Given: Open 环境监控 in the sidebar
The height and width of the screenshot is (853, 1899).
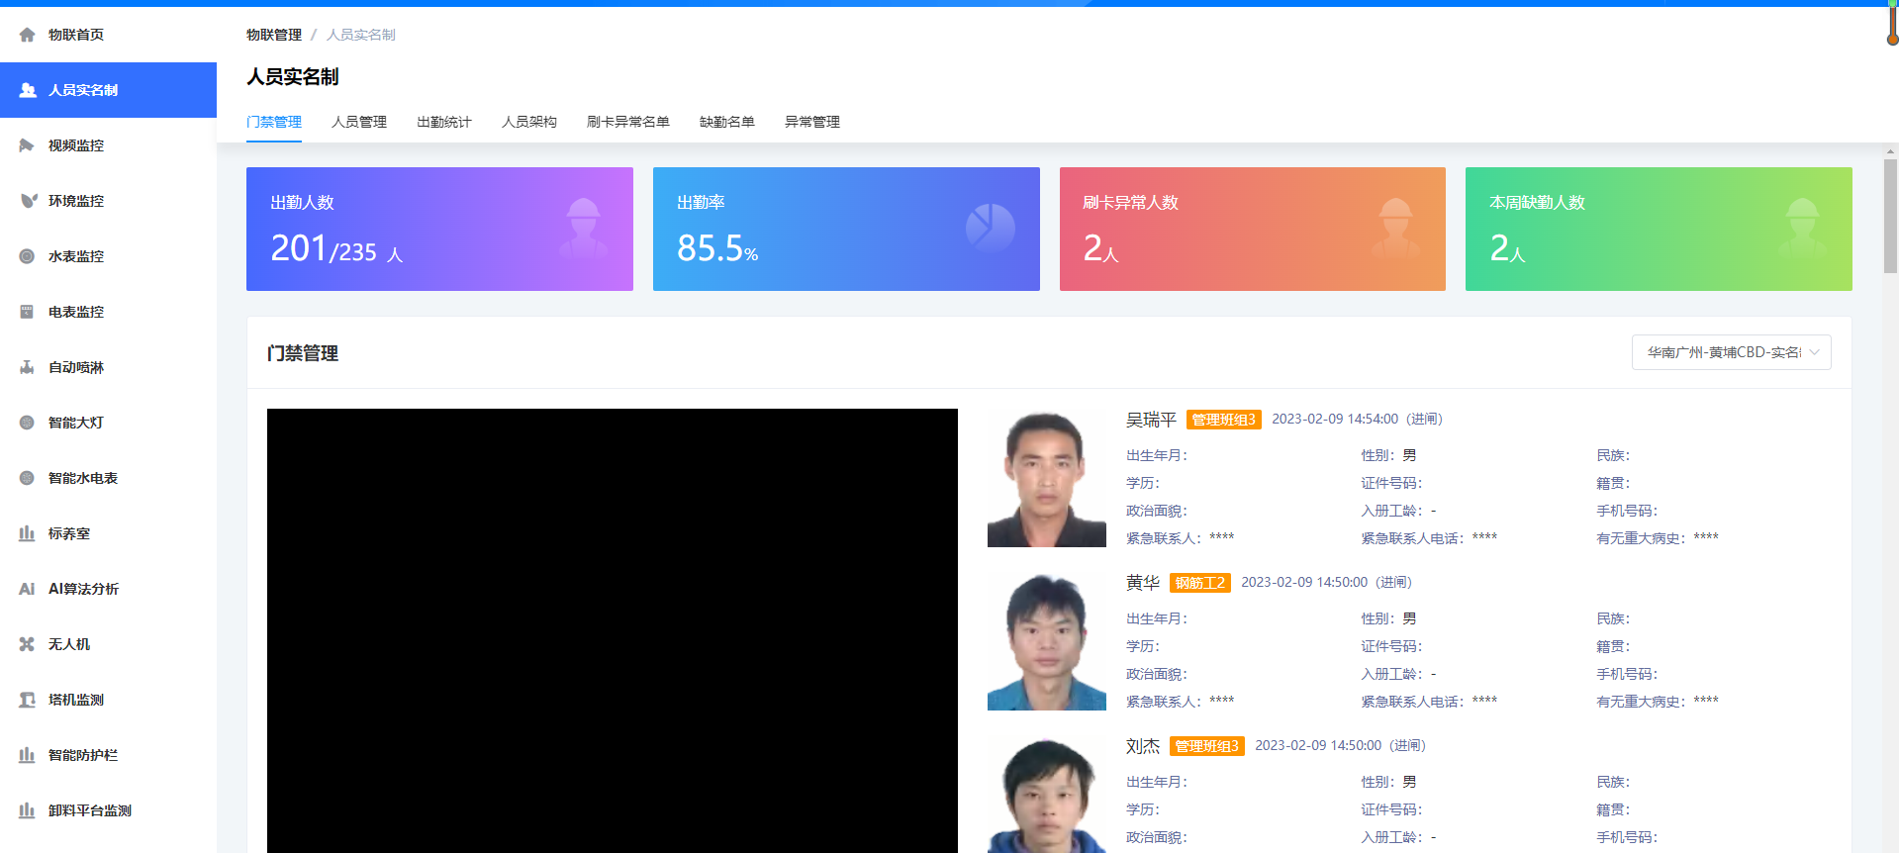Looking at the screenshot, I should click(108, 201).
